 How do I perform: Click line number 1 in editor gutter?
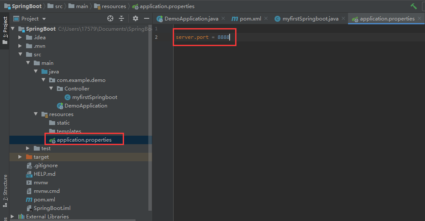coord(156,29)
